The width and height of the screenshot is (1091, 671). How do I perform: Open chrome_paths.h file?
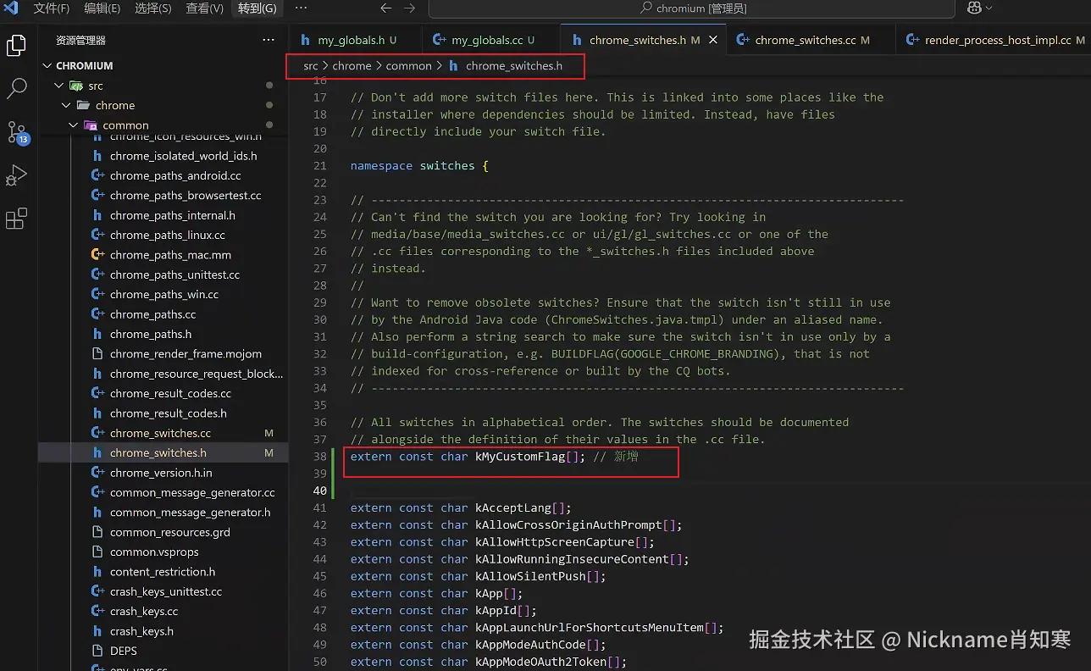(151, 334)
